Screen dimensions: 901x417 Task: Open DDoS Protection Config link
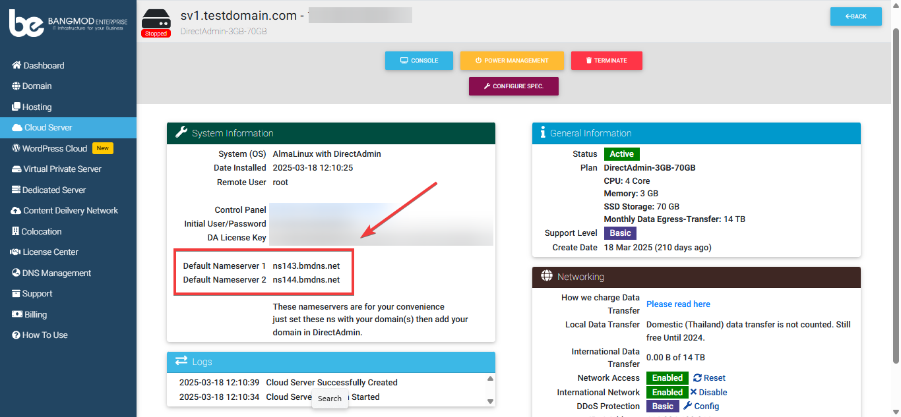coord(701,406)
